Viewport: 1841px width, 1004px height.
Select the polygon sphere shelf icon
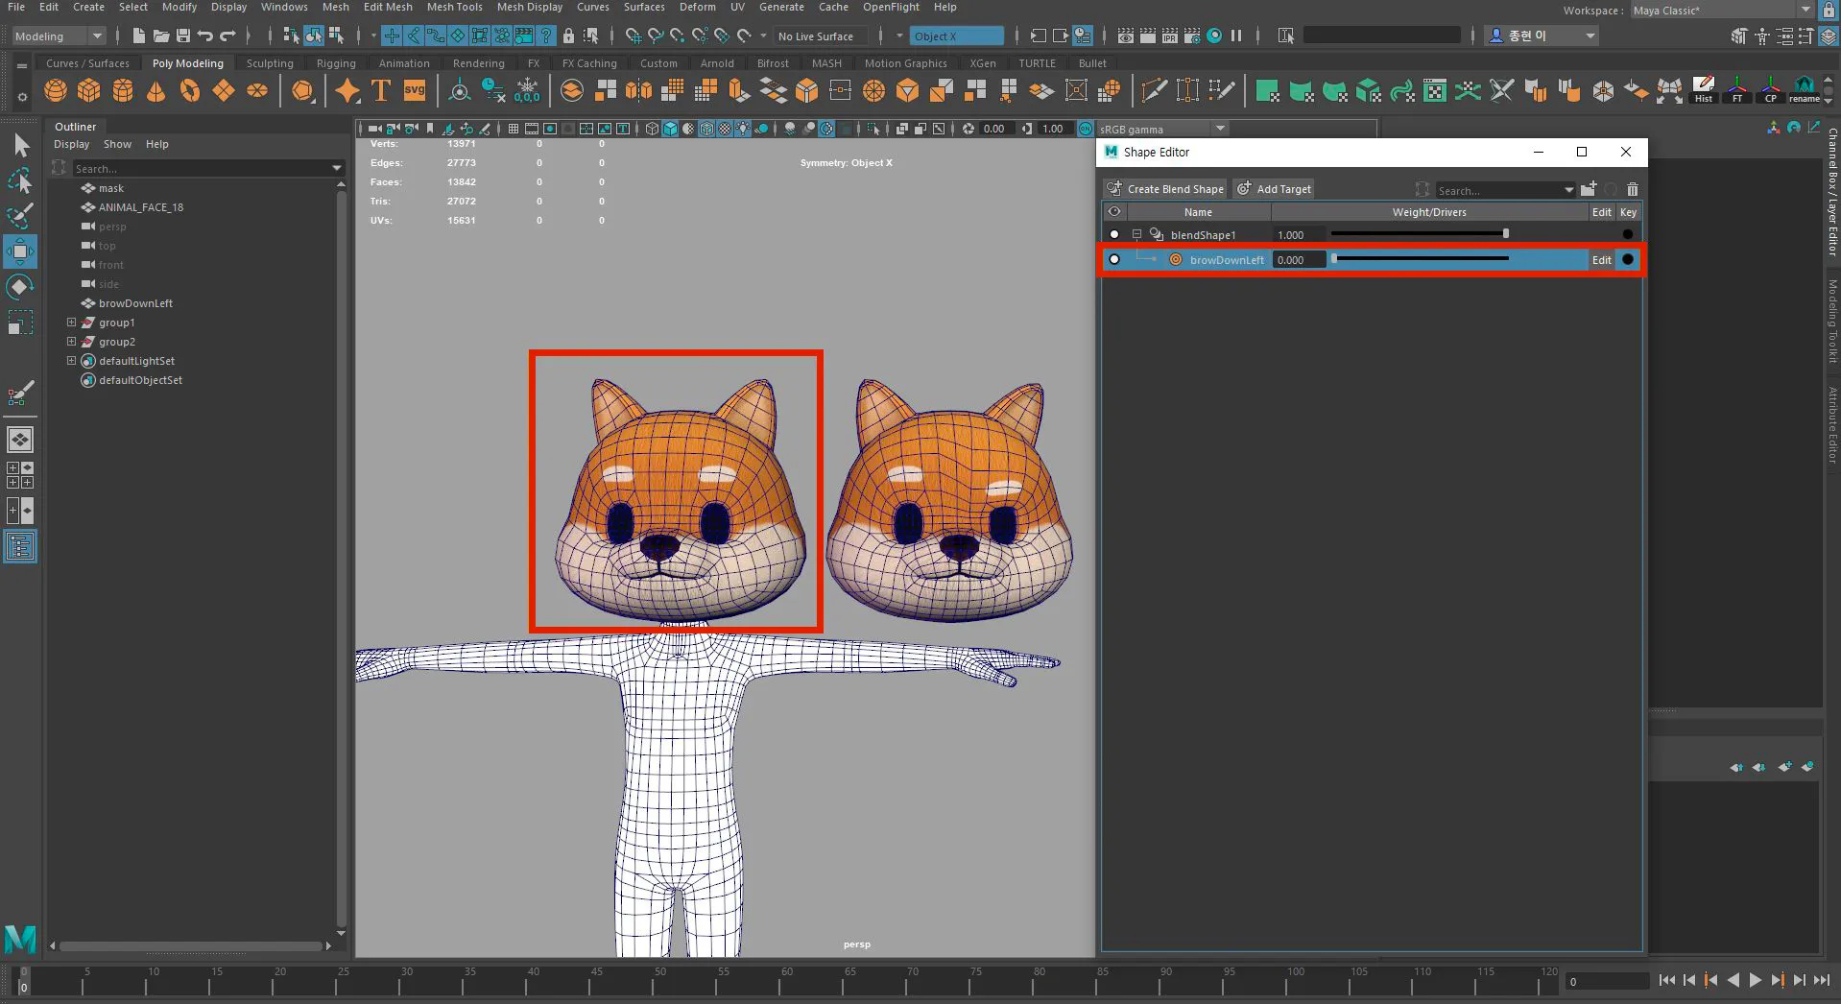[56, 91]
